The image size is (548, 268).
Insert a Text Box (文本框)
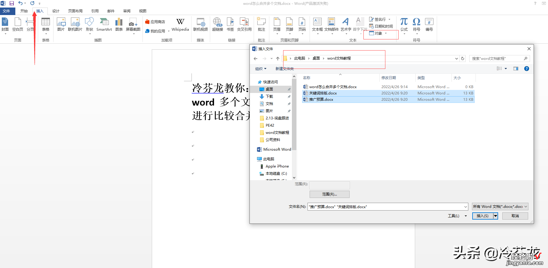(317, 25)
